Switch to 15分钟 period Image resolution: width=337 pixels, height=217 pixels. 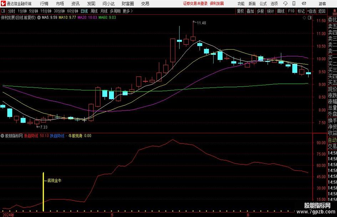(x=46, y=11)
